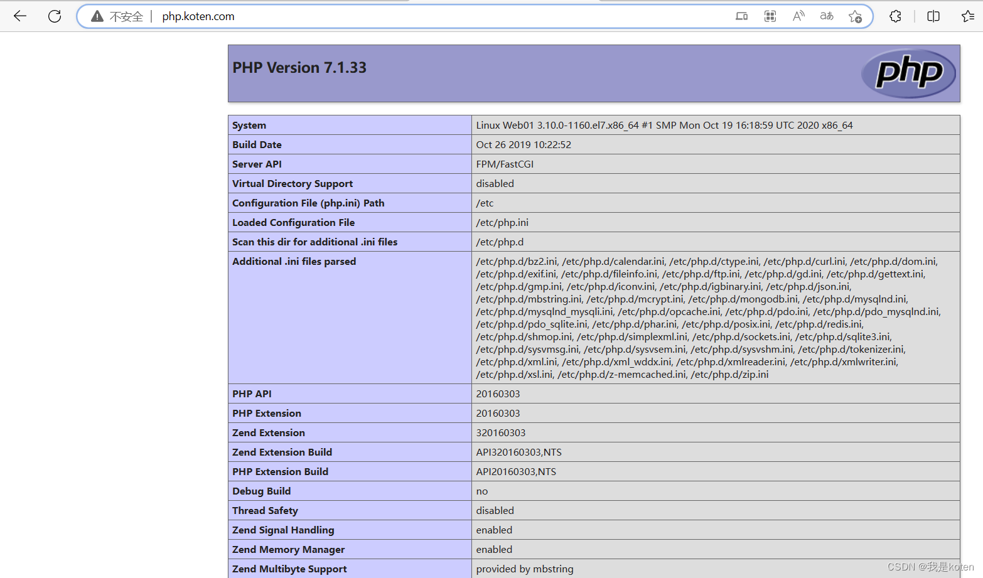Add php.koten.com to favorites
The height and width of the screenshot is (578, 983).
click(x=855, y=16)
